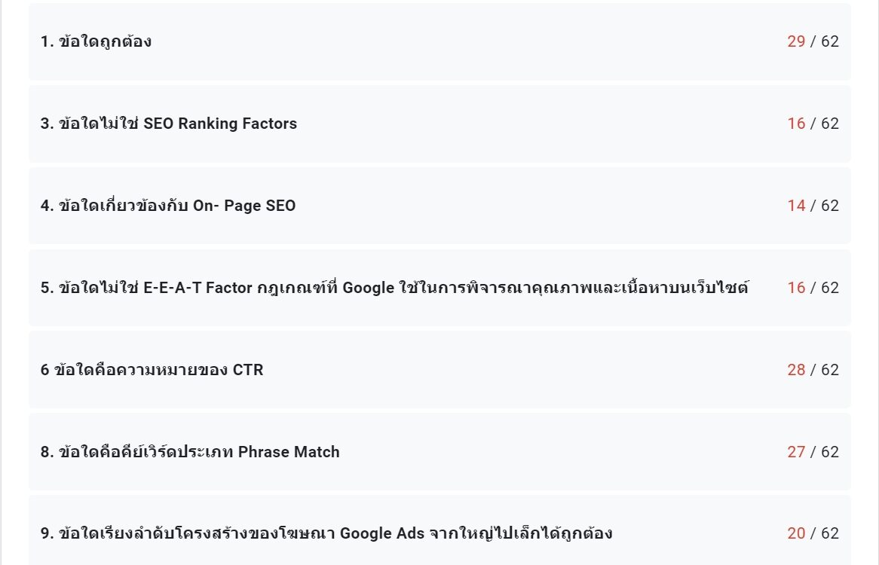
Task: Click the "/ 62" total on question 1
Action: point(825,41)
